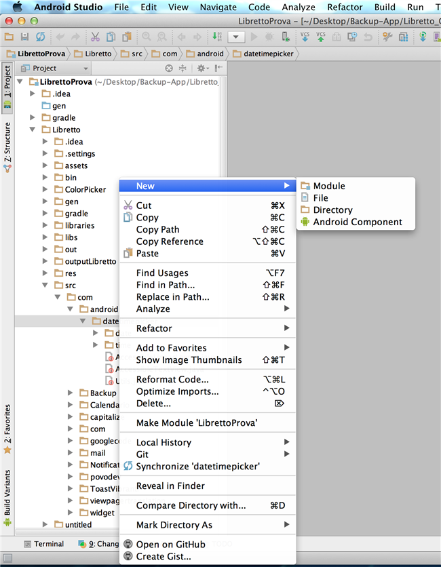
Task: Collapse the src folder
Action: tap(45, 285)
